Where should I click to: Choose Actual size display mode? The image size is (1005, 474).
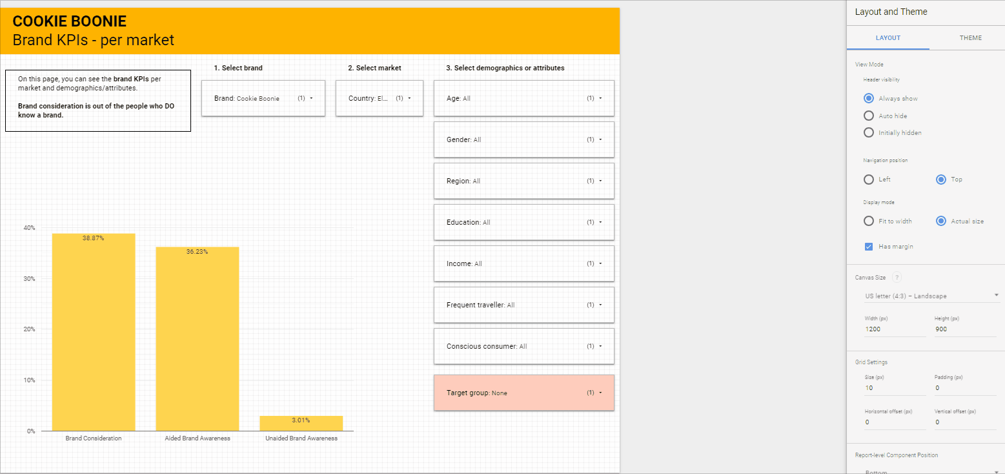[940, 221]
